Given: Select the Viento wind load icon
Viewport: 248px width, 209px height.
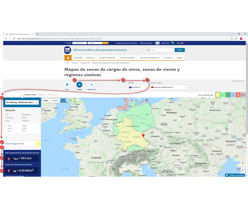Looking at the screenshot, I should point(79,85).
